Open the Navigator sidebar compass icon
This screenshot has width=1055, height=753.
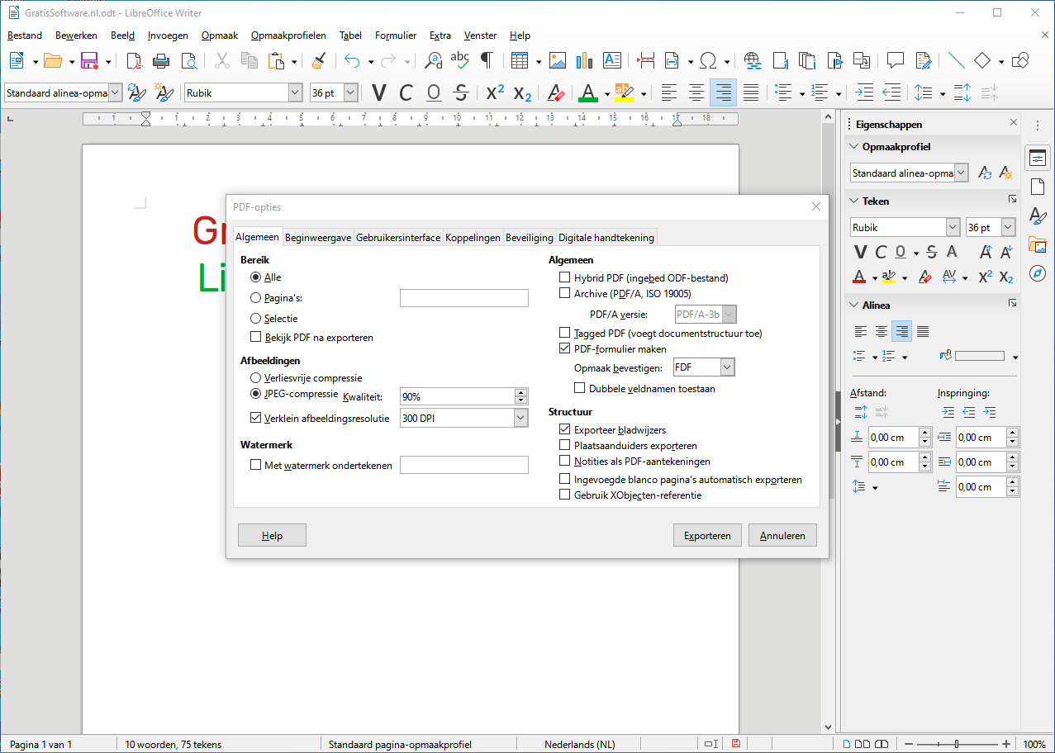[x=1038, y=272]
